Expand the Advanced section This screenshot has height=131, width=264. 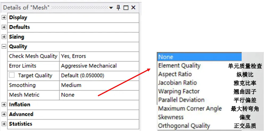[x=4, y=114]
